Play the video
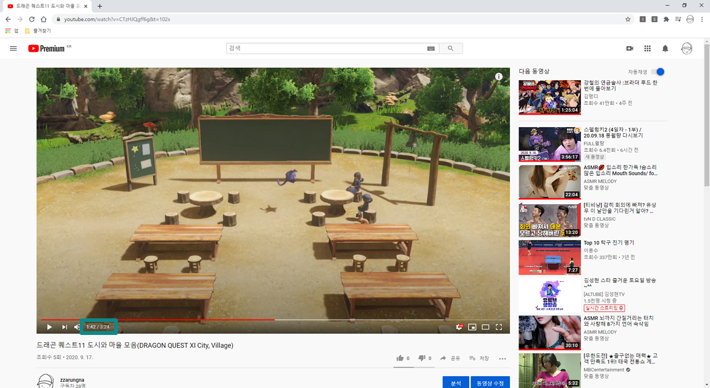The image size is (710, 388). (49, 327)
